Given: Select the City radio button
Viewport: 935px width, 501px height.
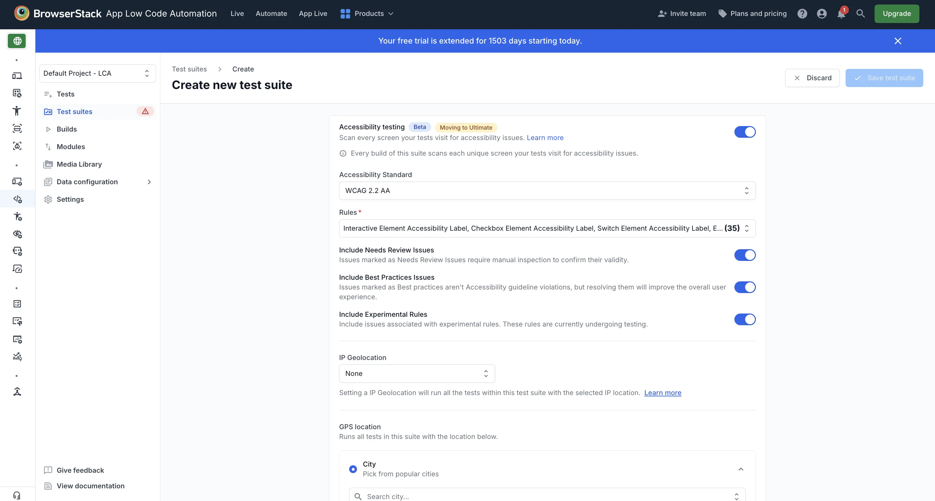Looking at the screenshot, I should tap(353, 469).
